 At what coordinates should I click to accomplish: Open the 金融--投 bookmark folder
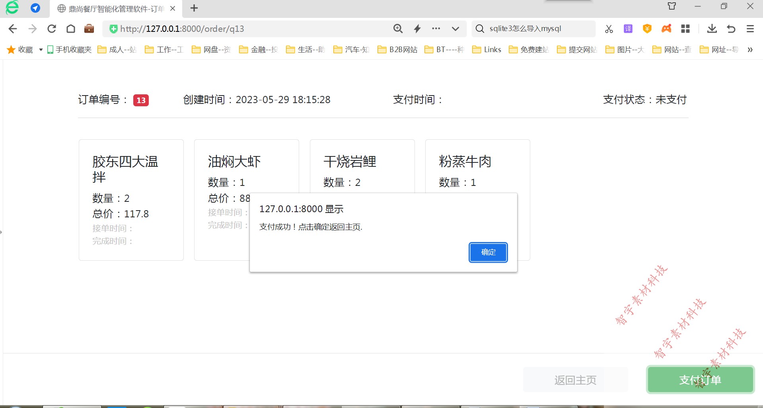click(x=259, y=49)
